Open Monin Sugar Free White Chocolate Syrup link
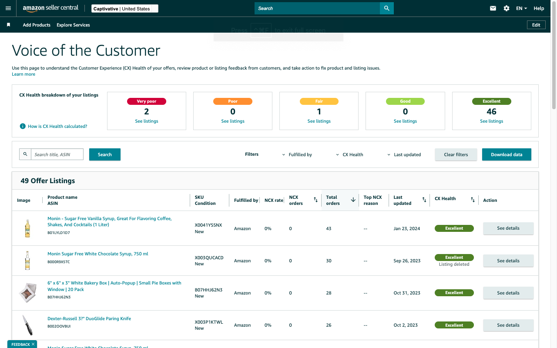The image size is (557, 348). click(x=98, y=254)
